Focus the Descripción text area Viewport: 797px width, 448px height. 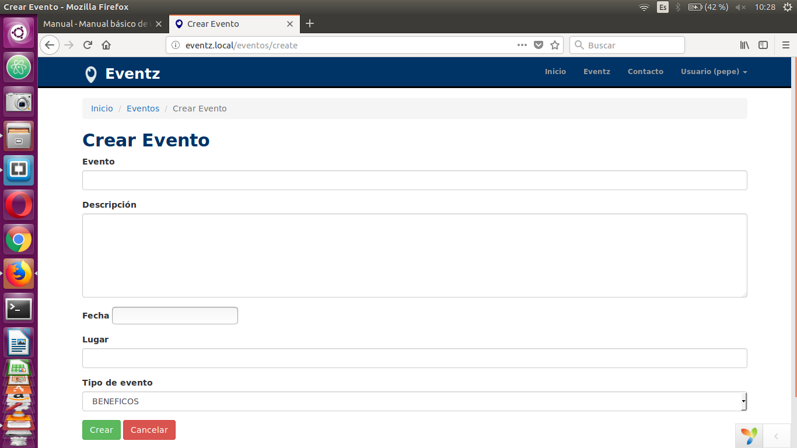(x=414, y=256)
